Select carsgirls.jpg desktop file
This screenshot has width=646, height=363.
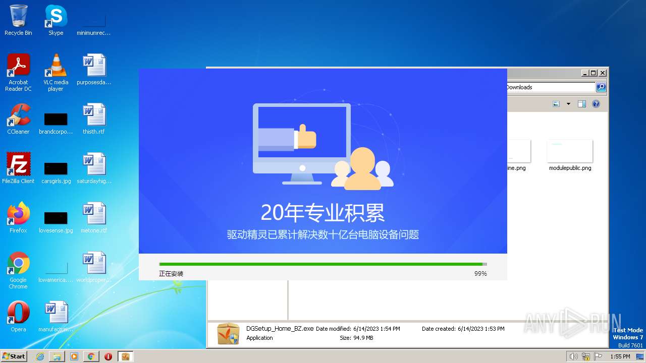coord(56,172)
